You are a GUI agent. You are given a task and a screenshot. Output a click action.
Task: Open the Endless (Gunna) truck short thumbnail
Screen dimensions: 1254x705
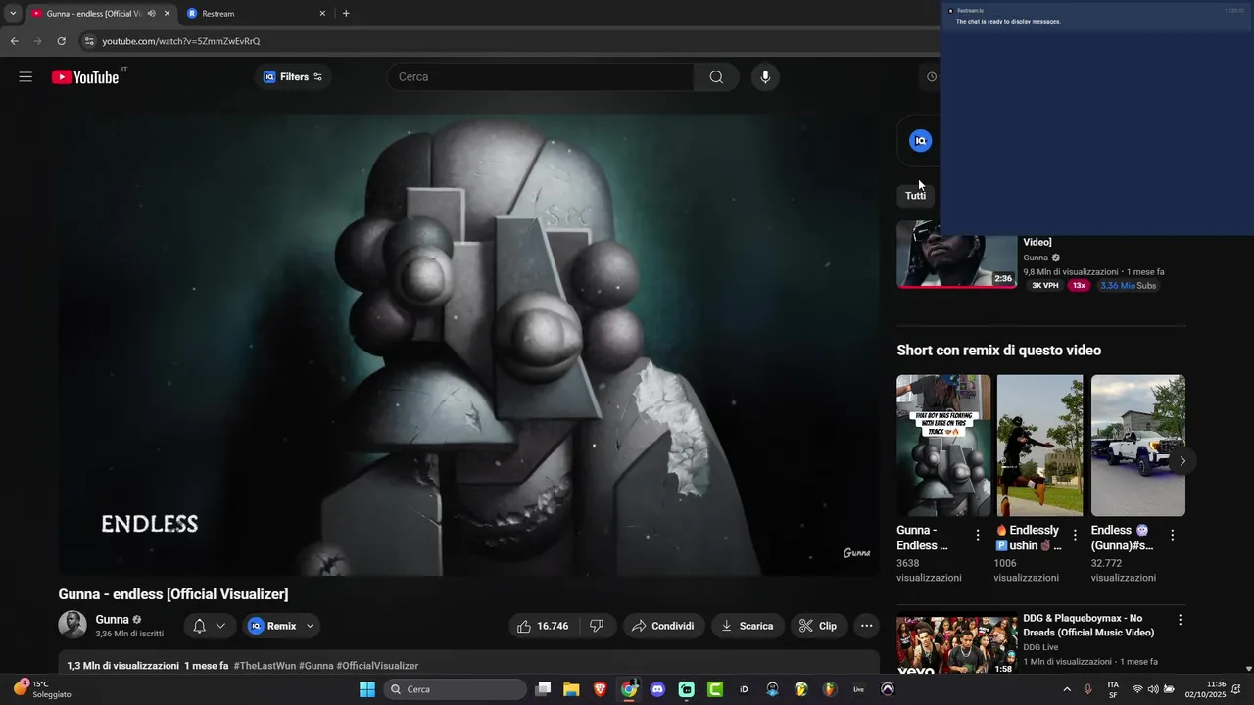coord(1138,446)
